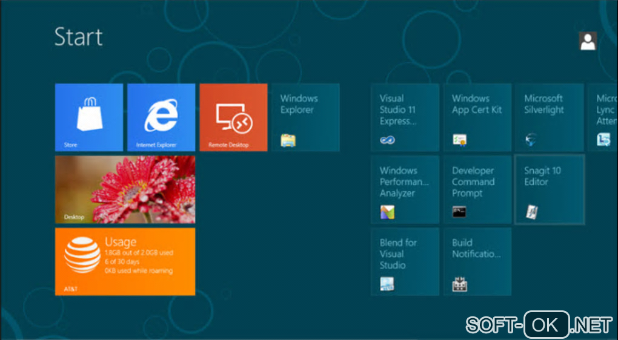The width and height of the screenshot is (618, 340).
Task: Launch Visual Studio 11 Express tile
Action: point(405,117)
